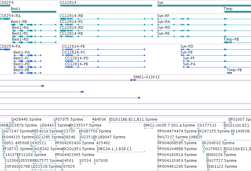
Task: Select the EK087756.5prime EST
Action: click(x=81, y=134)
